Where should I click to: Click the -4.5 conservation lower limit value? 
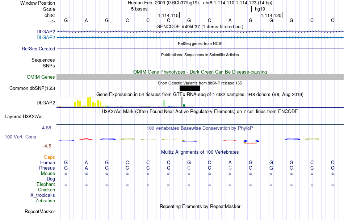[47, 146]
